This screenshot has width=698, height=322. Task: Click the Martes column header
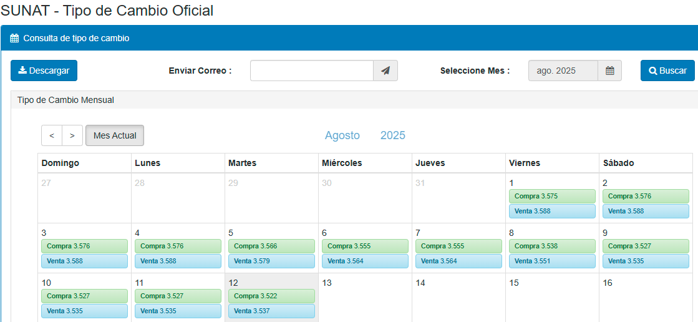pyautogui.click(x=271, y=163)
